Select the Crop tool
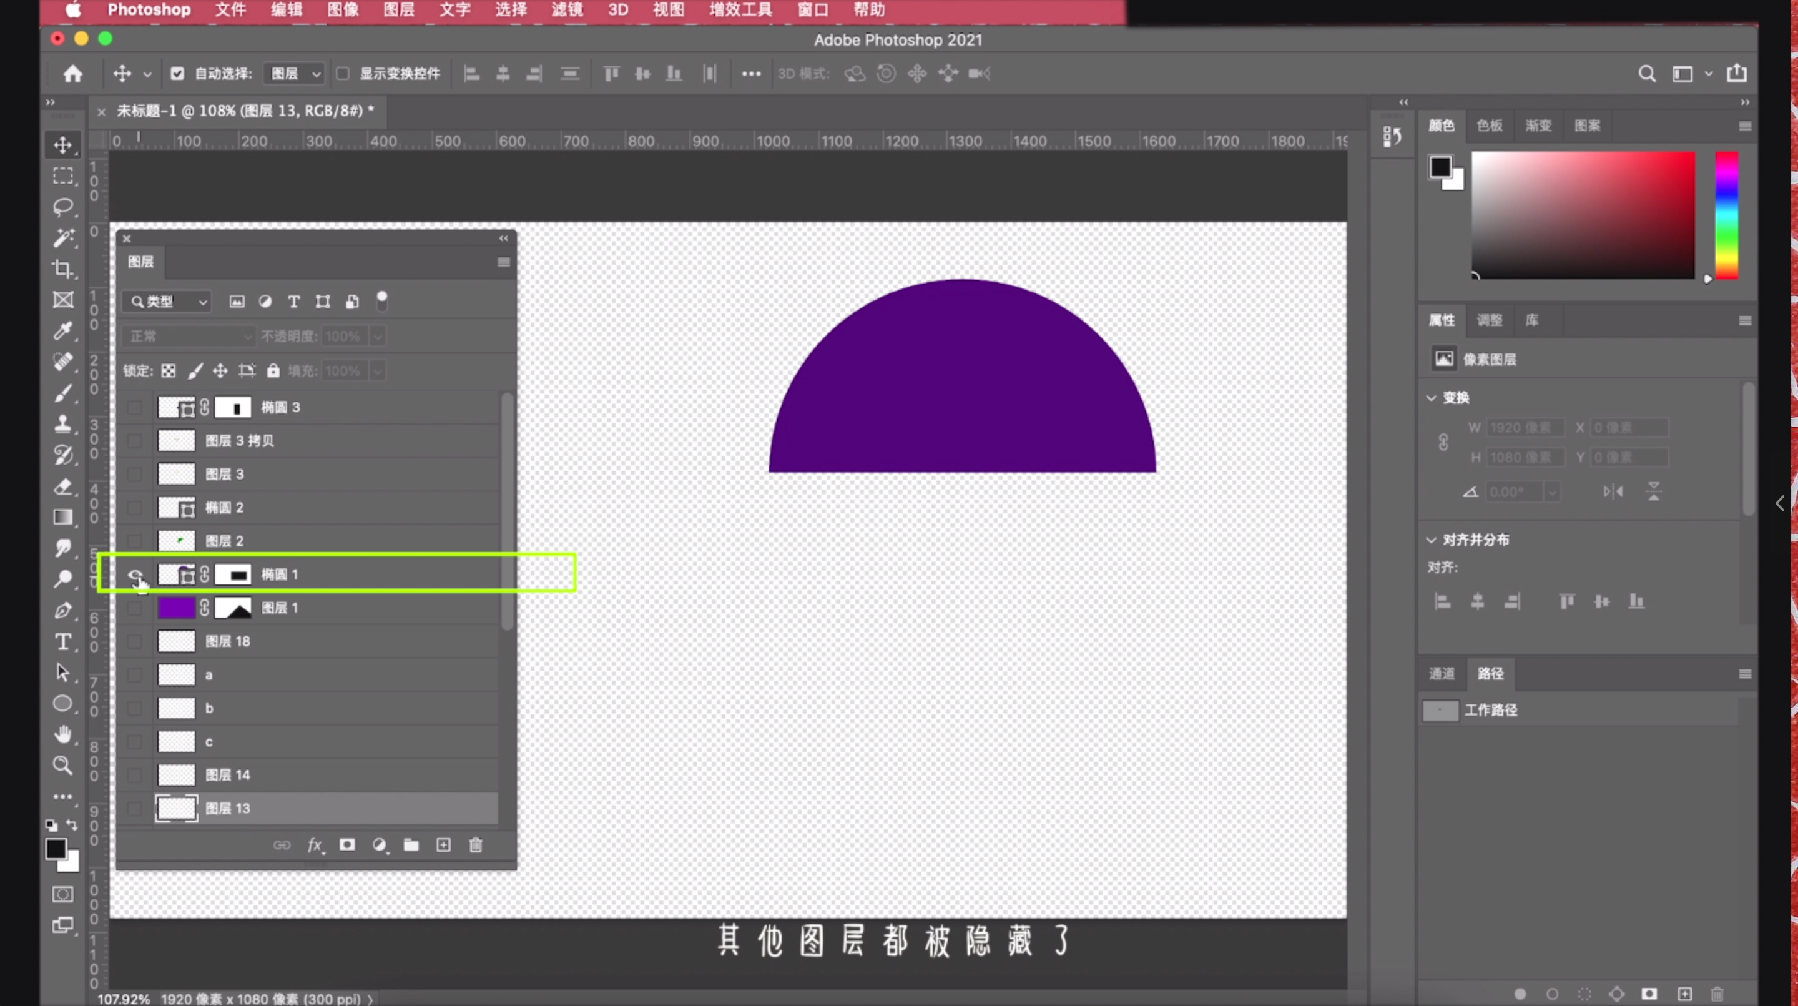1798x1006 pixels. click(63, 269)
